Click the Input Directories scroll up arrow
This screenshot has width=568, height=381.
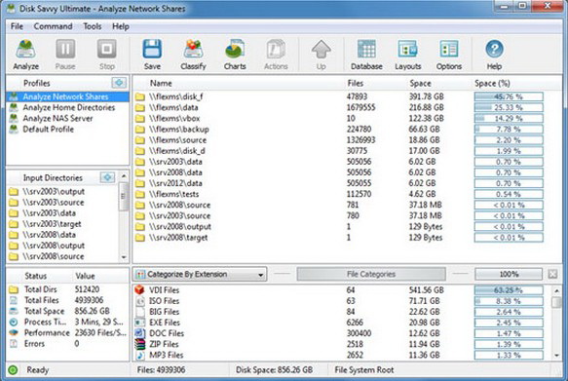click(124, 176)
